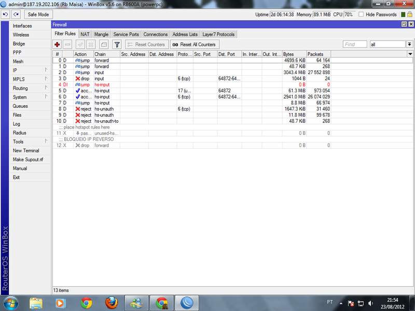The width and height of the screenshot is (415, 311).
Task: Open the 'all' chain filter dropdown
Action: [x=409, y=45]
